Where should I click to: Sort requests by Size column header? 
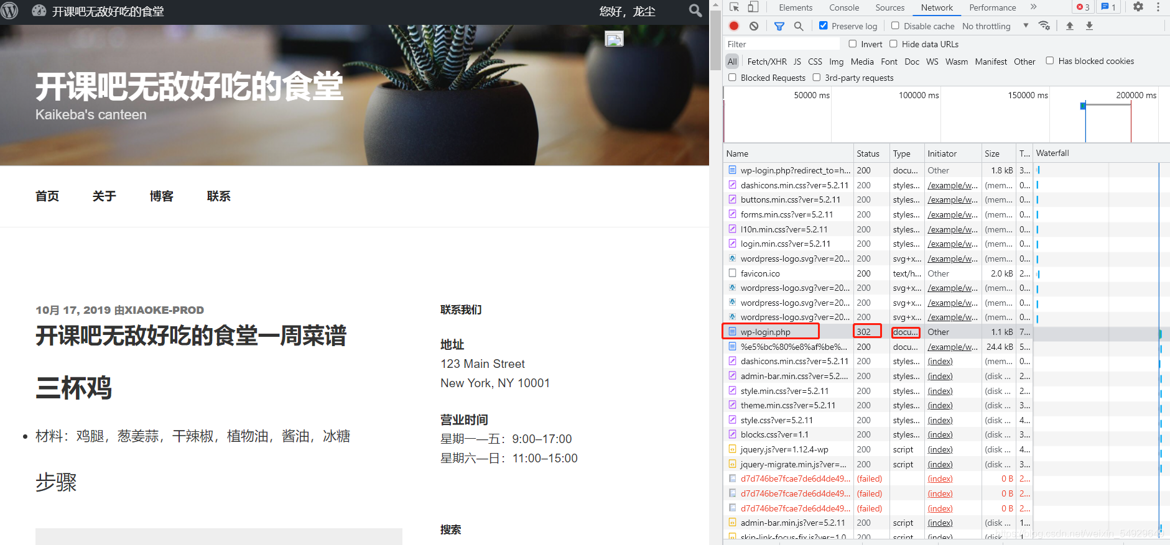[x=998, y=153]
